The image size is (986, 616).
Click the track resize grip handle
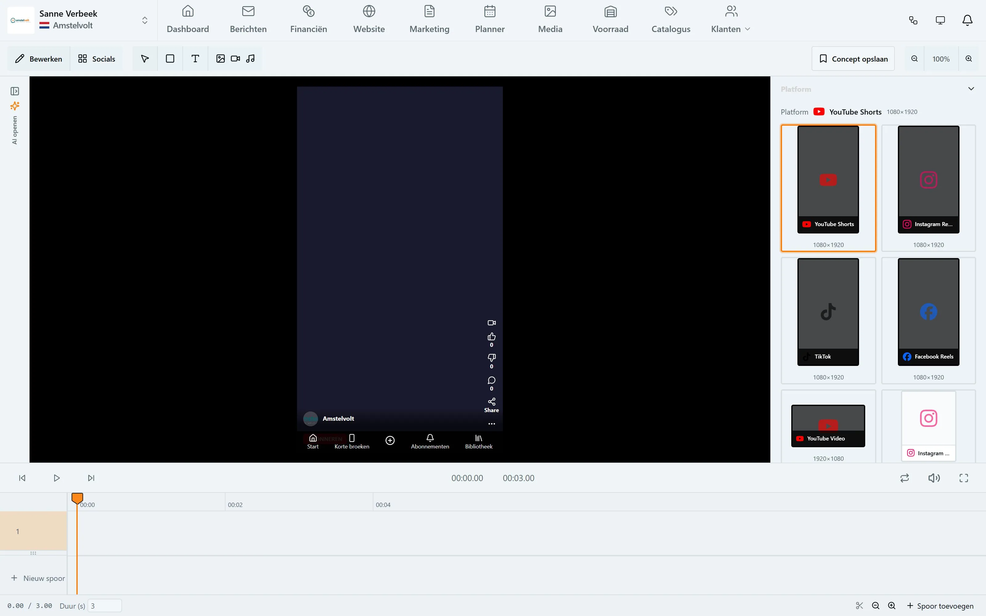[x=33, y=553]
